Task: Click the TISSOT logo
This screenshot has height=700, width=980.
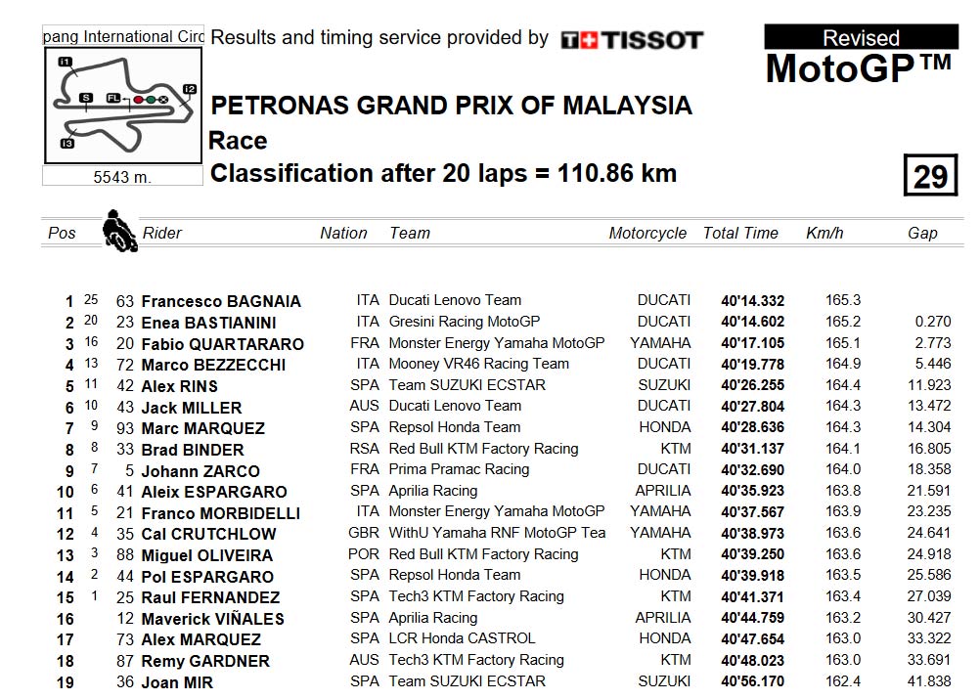Action: click(632, 40)
